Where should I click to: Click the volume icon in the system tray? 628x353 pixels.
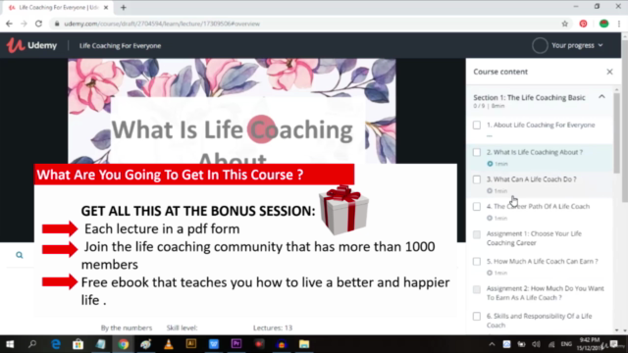coord(536,344)
